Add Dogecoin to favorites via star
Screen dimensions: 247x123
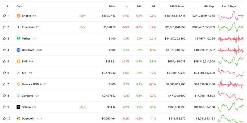tap(4, 118)
